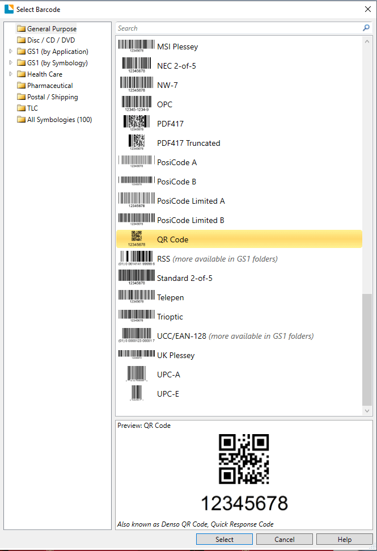Click the scroll down arrow of barcode list
This screenshot has height=551, width=377.
pos(367,411)
